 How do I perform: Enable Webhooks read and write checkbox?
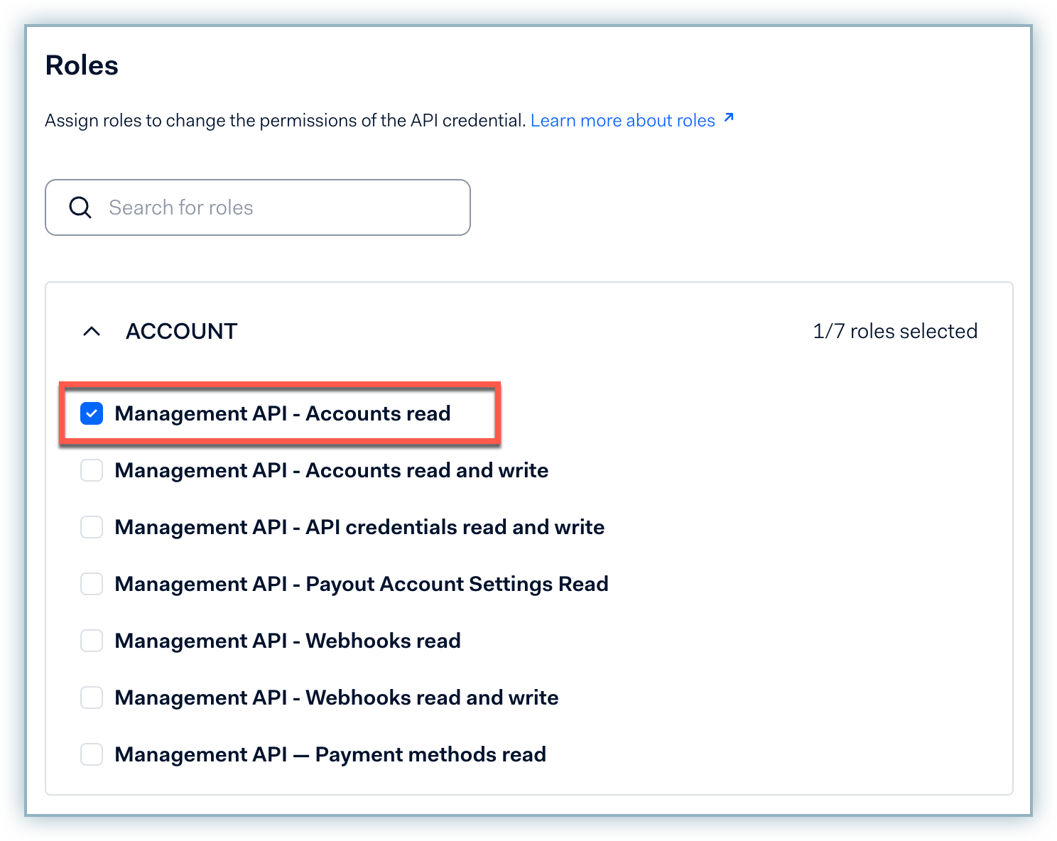pos(92,698)
